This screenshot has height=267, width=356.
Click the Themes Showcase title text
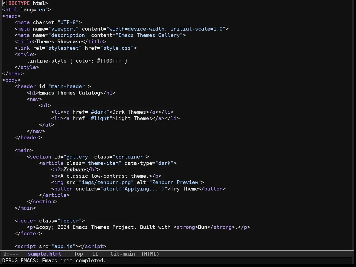pos(59,42)
